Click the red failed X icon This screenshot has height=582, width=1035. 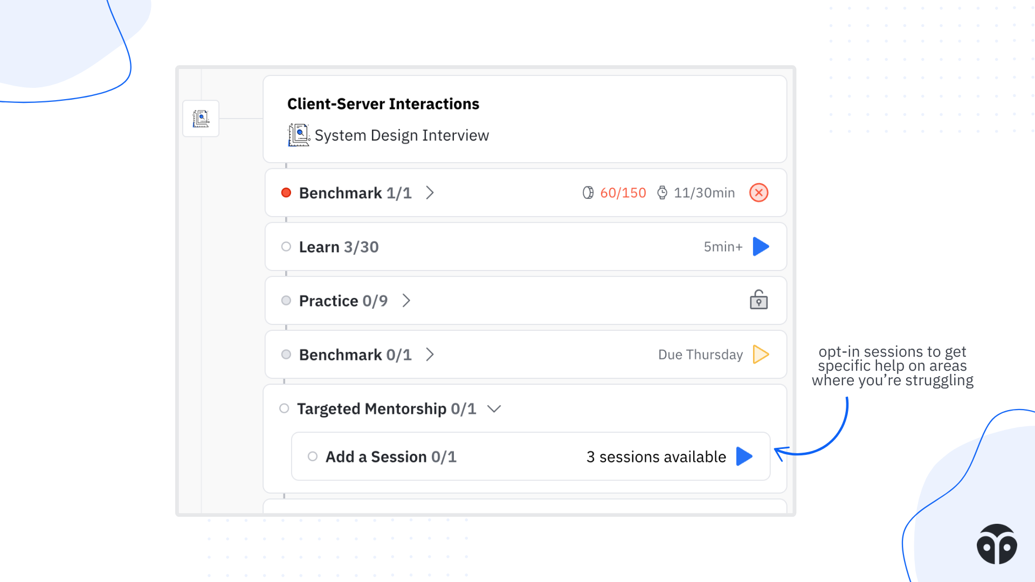click(758, 193)
